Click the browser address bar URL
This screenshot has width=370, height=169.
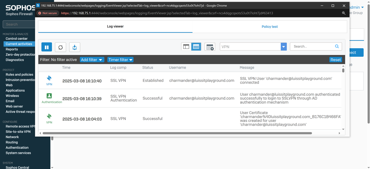coord(167,13)
